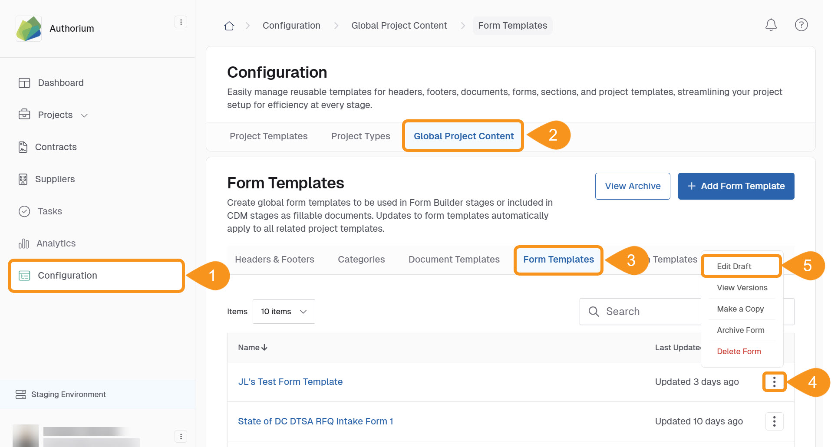Click Add Form Template button
Screen dimensions: 831x447
click(x=736, y=186)
